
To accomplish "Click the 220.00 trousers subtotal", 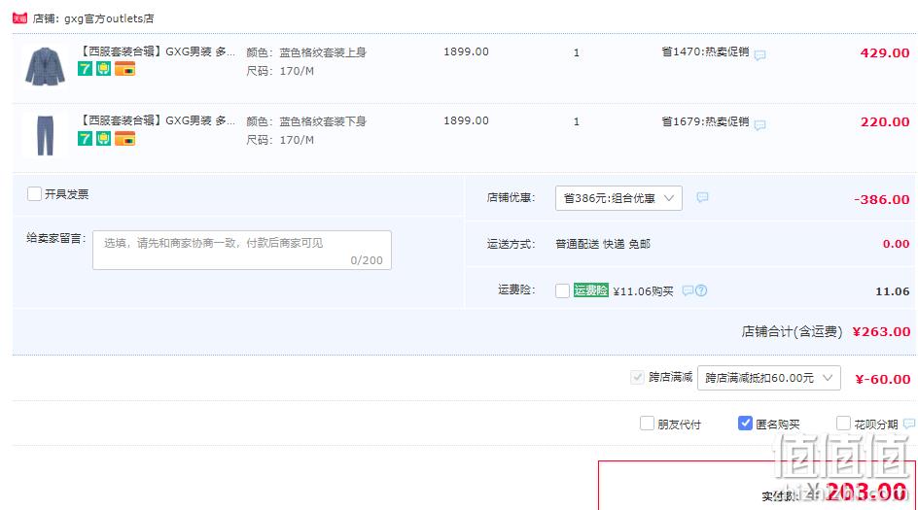I will 885,121.
